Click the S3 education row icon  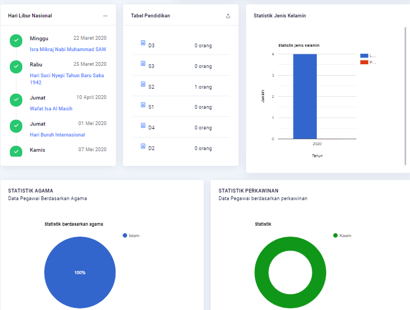[143, 63]
